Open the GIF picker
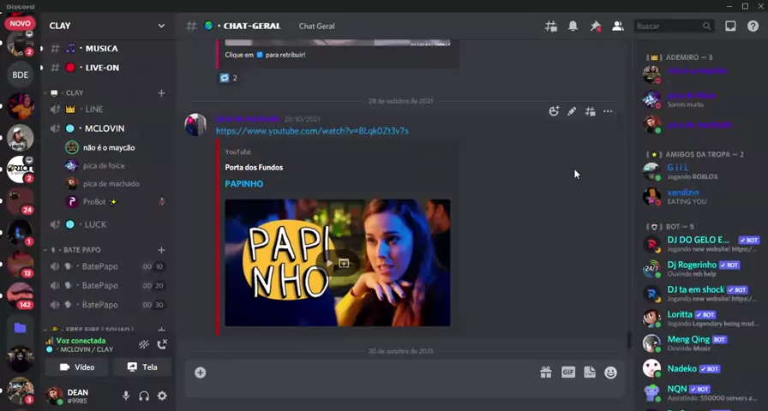Viewport: 768px width, 411px height. 567,372
